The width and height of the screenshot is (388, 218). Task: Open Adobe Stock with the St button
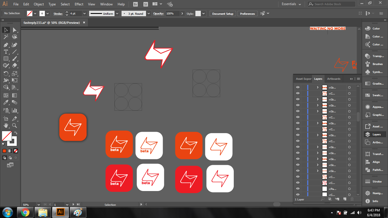point(145,4)
